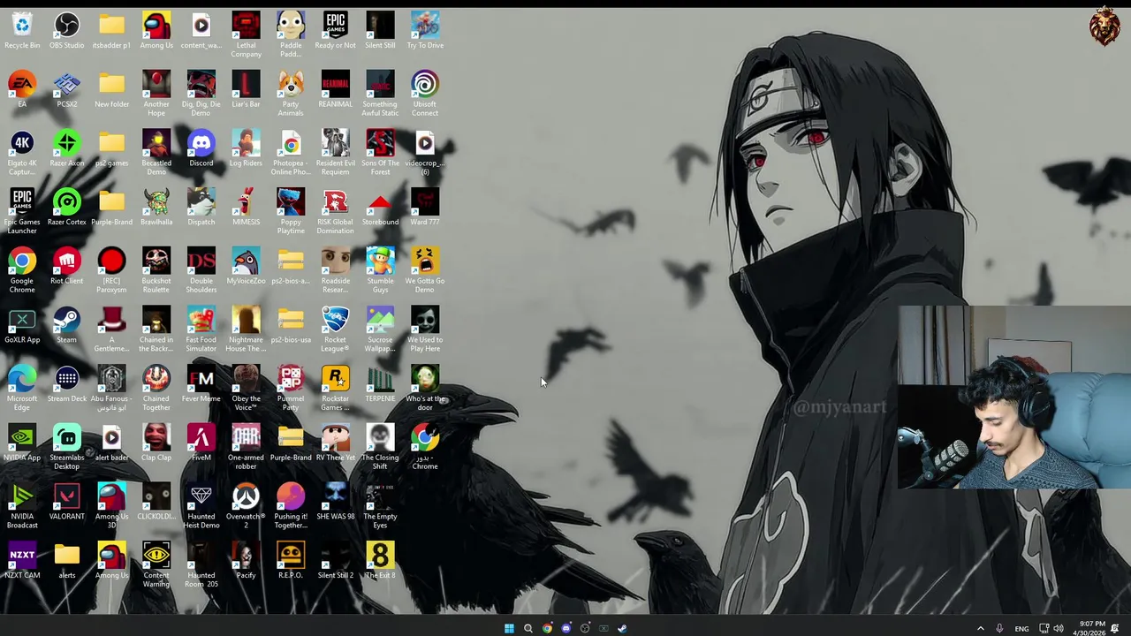Select the Brawlhalla game icon
The width and height of the screenshot is (1131, 636).
(156, 208)
